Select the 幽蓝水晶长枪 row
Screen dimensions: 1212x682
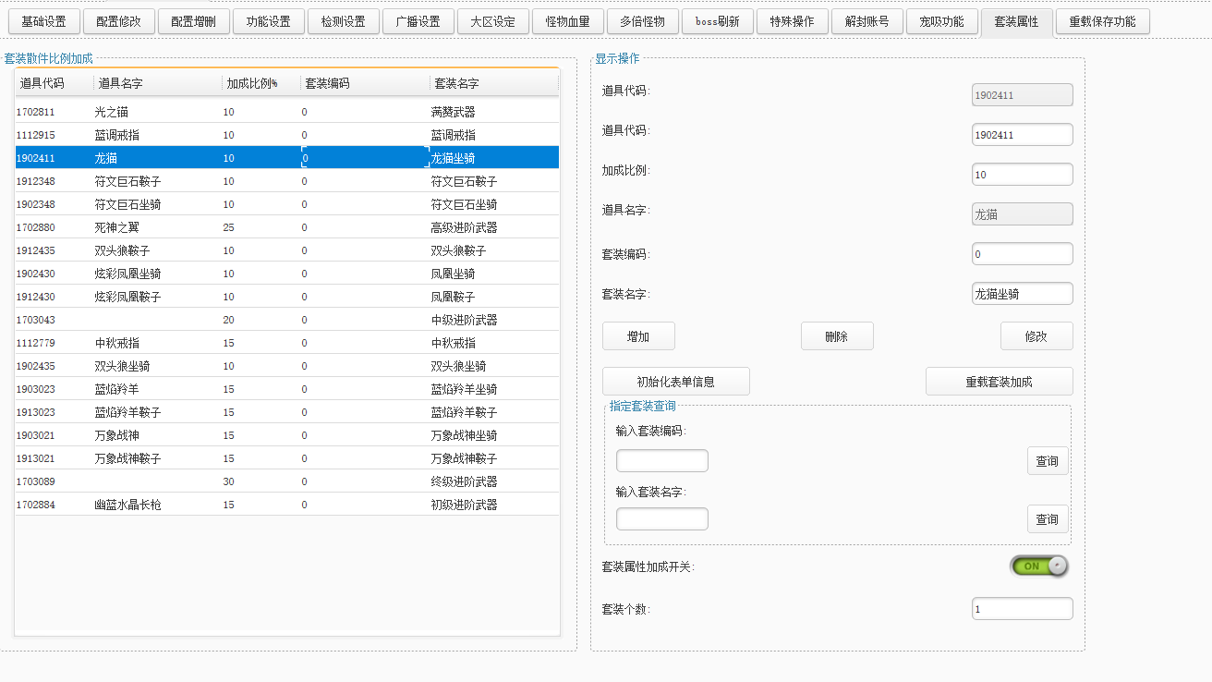287,505
